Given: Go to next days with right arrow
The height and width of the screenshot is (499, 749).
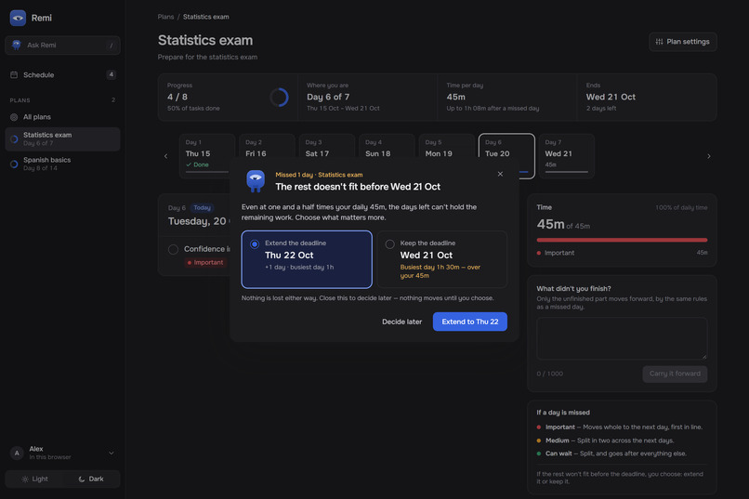Looking at the screenshot, I should [708, 156].
